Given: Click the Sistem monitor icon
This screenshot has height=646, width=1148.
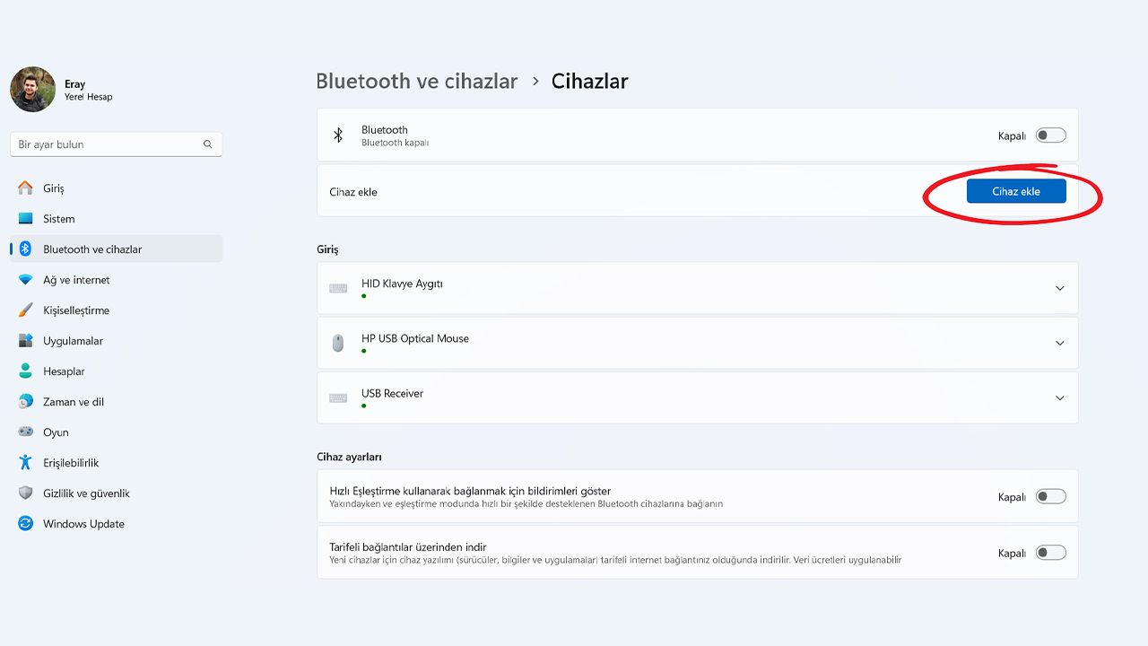Looking at the screenshot, I should (25, 219).
